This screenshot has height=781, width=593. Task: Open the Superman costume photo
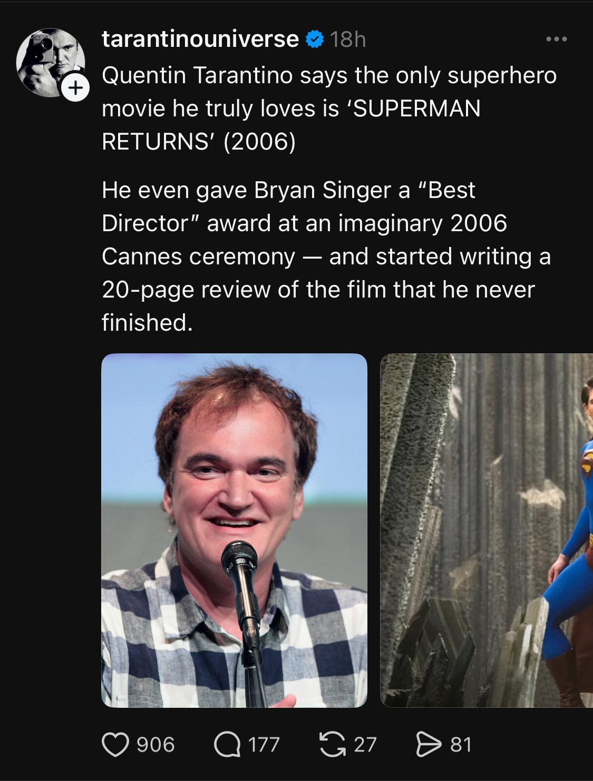tap(487, 530)
